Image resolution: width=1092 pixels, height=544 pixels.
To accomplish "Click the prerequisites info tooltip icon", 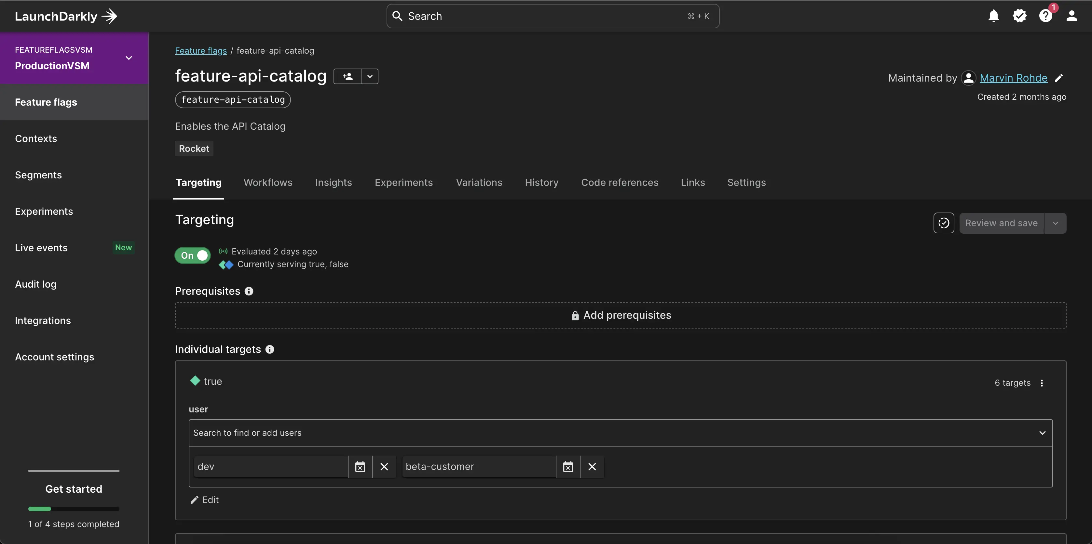I will click(249, 291).
